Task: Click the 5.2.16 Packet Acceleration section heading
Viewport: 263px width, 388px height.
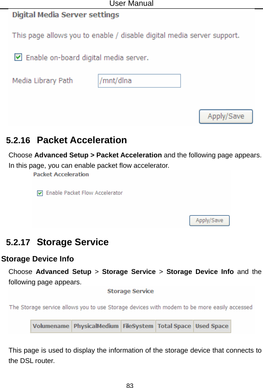Action: [67, 140]
